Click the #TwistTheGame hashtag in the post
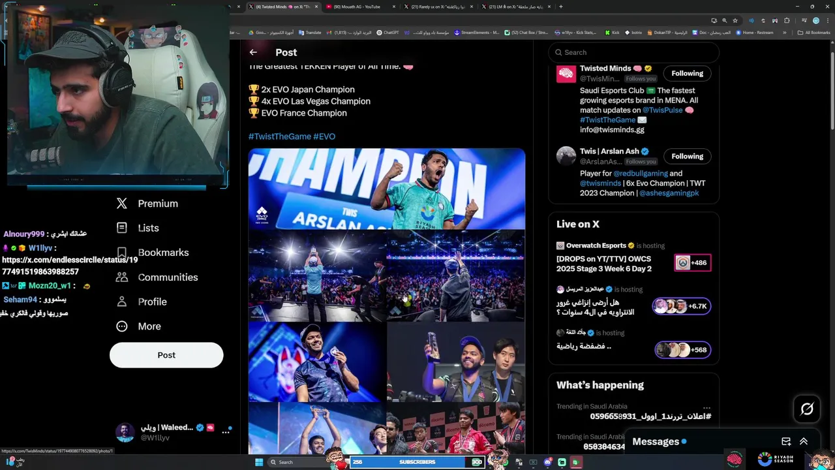 (x=279, y=136)
